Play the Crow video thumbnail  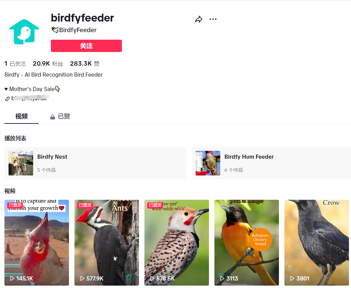(x=317, y=243)
